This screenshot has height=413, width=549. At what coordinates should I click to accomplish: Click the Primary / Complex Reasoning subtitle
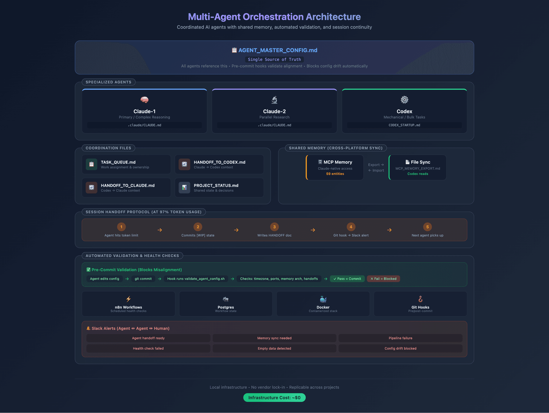tap(144, 117)
